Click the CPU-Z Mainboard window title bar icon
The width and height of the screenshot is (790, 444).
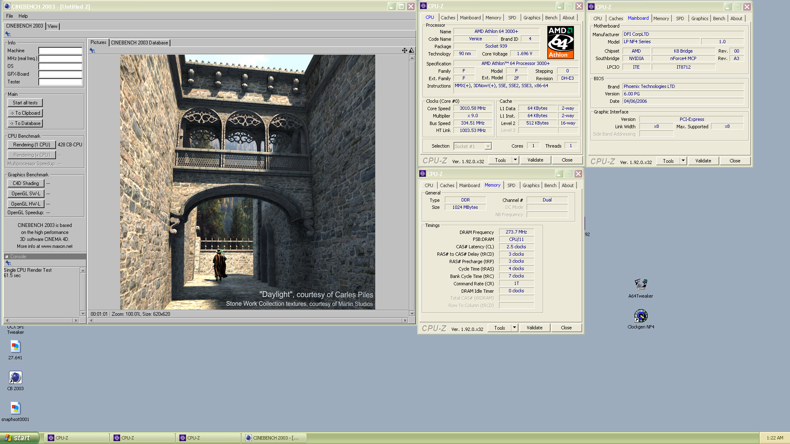pos(591,7)
